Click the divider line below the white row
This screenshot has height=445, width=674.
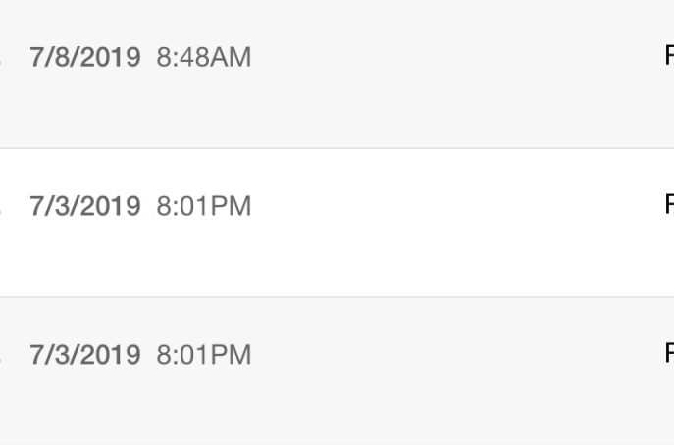point(337,296)
